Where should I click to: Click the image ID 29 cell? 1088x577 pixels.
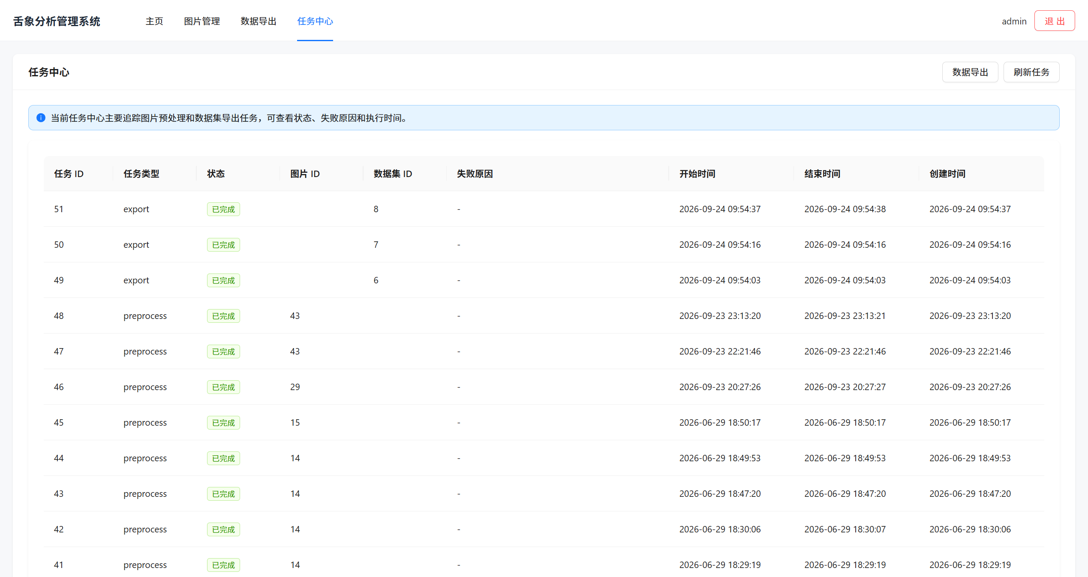295,387
